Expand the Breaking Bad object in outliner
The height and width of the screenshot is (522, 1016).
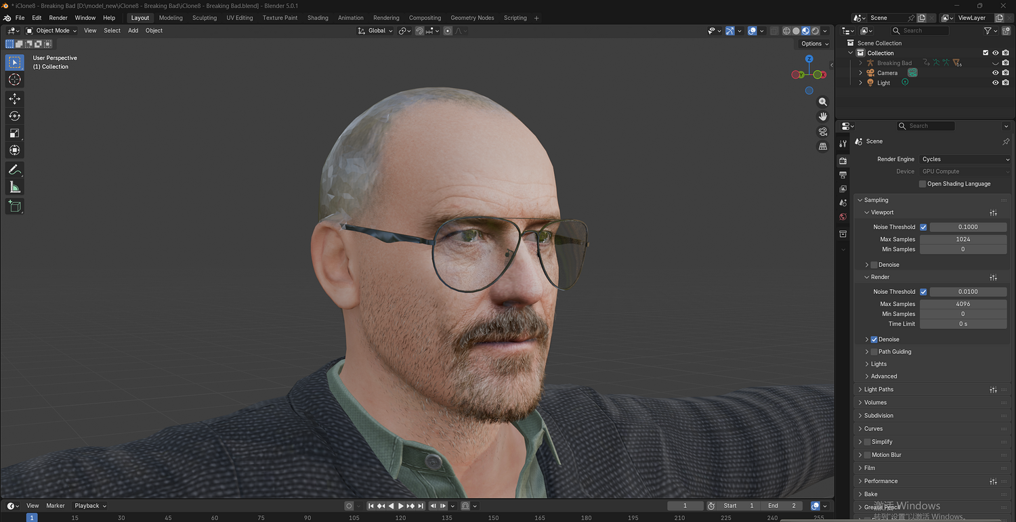tap(861, 63)
